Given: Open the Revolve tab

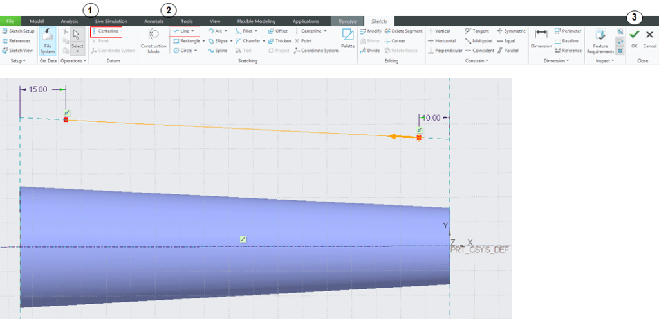Looking at the screenshot, I should click(x=348, y=21).
